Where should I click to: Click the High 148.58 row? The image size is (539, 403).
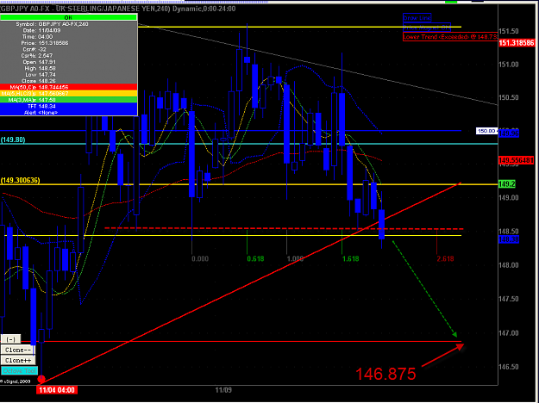pyautogui.click(x=69, y=68)
